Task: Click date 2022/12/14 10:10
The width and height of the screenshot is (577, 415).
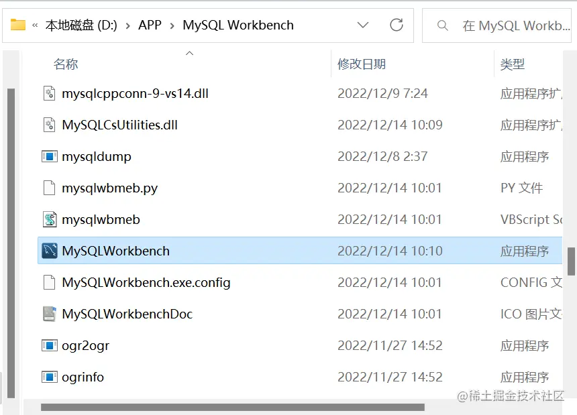Action: click(390, 251)
